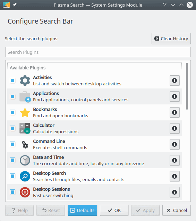Screen dimensions: 196x221
Task: Click the Apply button
Action: (x=145, y=210)
